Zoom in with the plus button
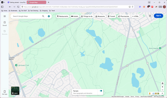 click(162, 87)
